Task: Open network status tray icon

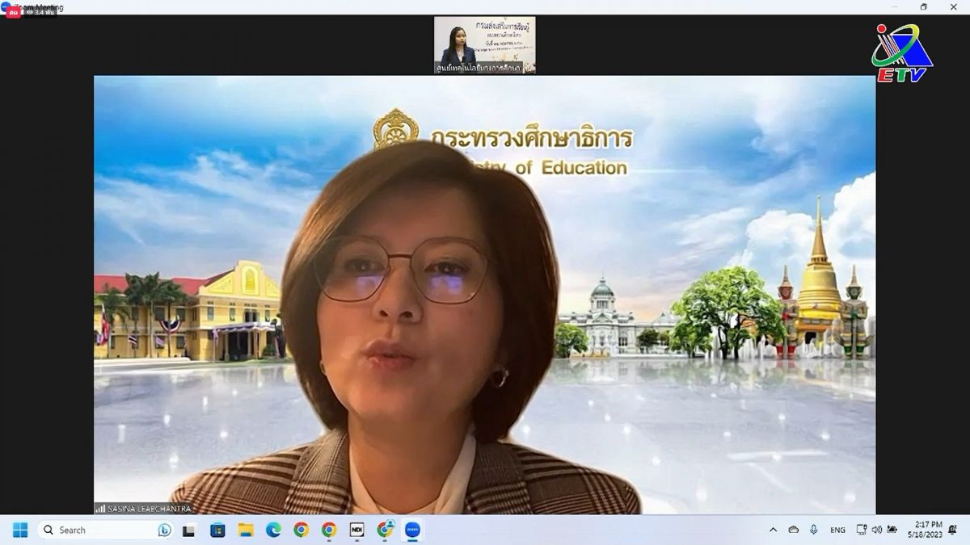Action: click(x=862, y=530)
